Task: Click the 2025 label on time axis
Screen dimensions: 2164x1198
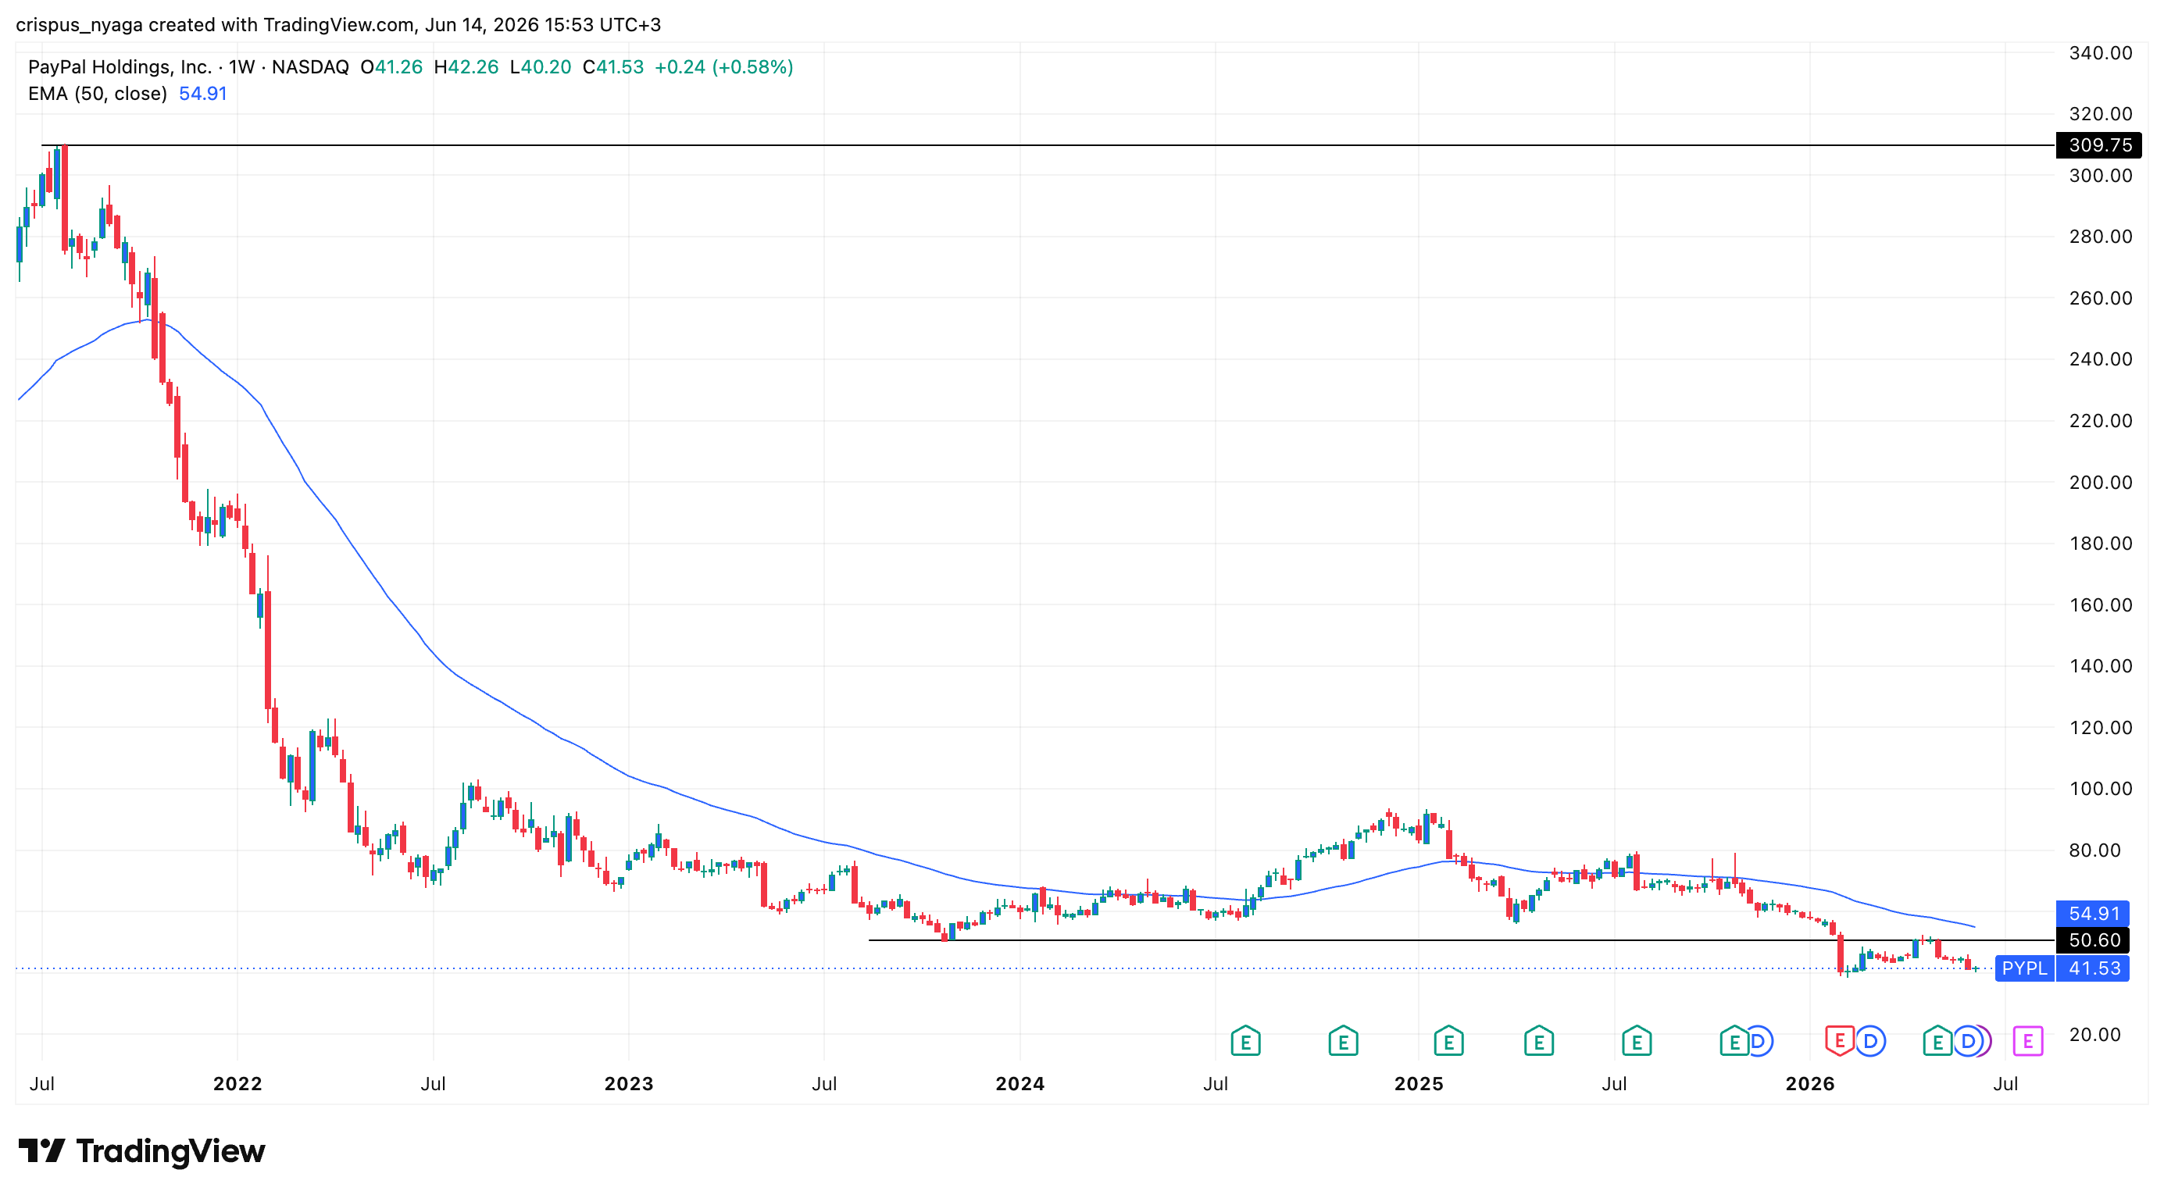Action: tap(1419, 1084)
